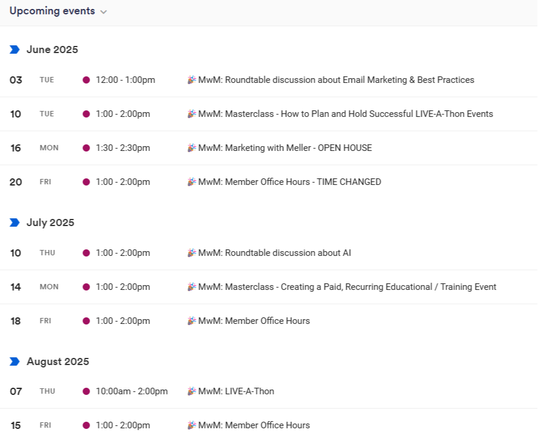
Task: Select the July 2025 month heading
Action: coord(50,222)
